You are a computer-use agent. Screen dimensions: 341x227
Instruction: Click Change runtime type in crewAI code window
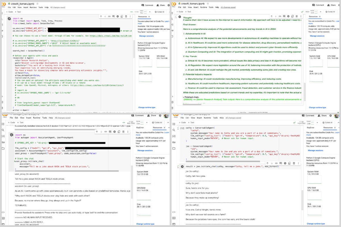(147, 108)
